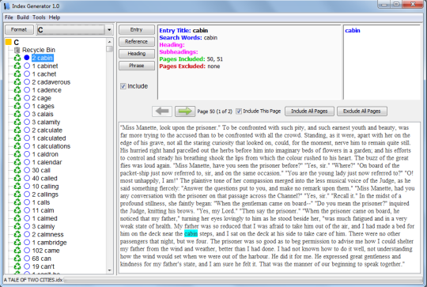Screen dimensions: 427x287
Task: Click the Pages Included line
Action: click(191, 59)
